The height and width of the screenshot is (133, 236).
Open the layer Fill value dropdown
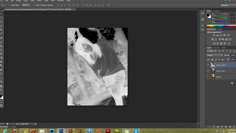coord(233,59)
